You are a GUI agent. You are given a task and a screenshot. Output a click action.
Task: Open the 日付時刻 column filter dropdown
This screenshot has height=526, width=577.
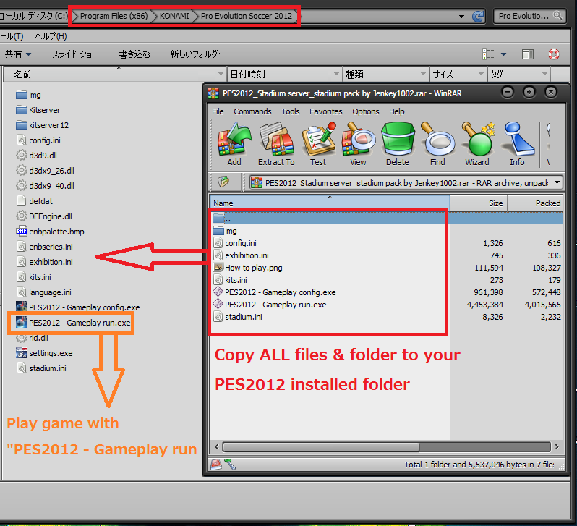point(336,74)
